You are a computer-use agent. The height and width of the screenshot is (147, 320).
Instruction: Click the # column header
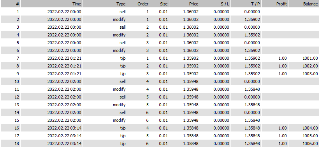pyautogui.click(x=11, y=3)
